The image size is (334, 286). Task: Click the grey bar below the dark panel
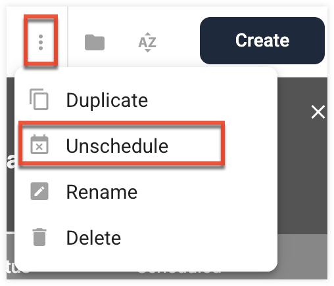pyautogui.click(x=302, y=256)
